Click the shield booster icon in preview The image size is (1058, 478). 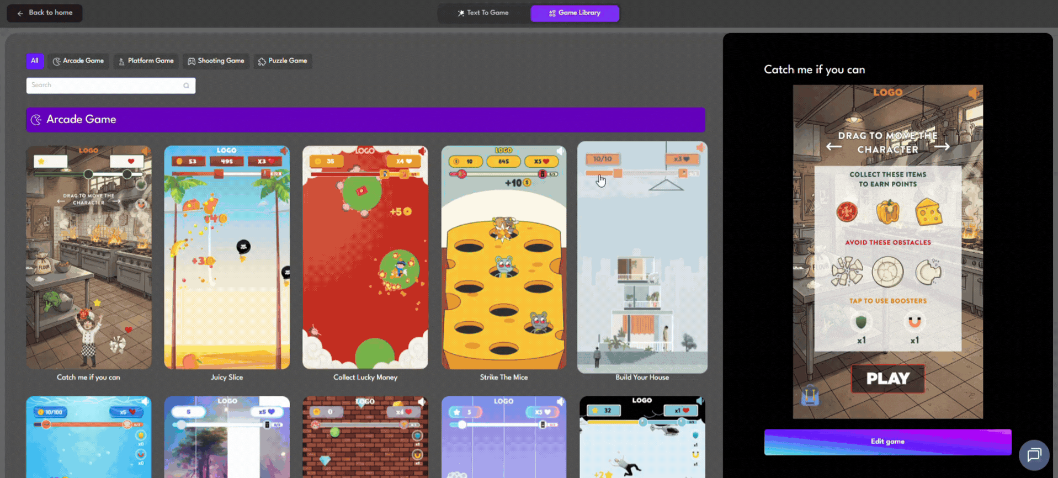[x=860, y=322]
